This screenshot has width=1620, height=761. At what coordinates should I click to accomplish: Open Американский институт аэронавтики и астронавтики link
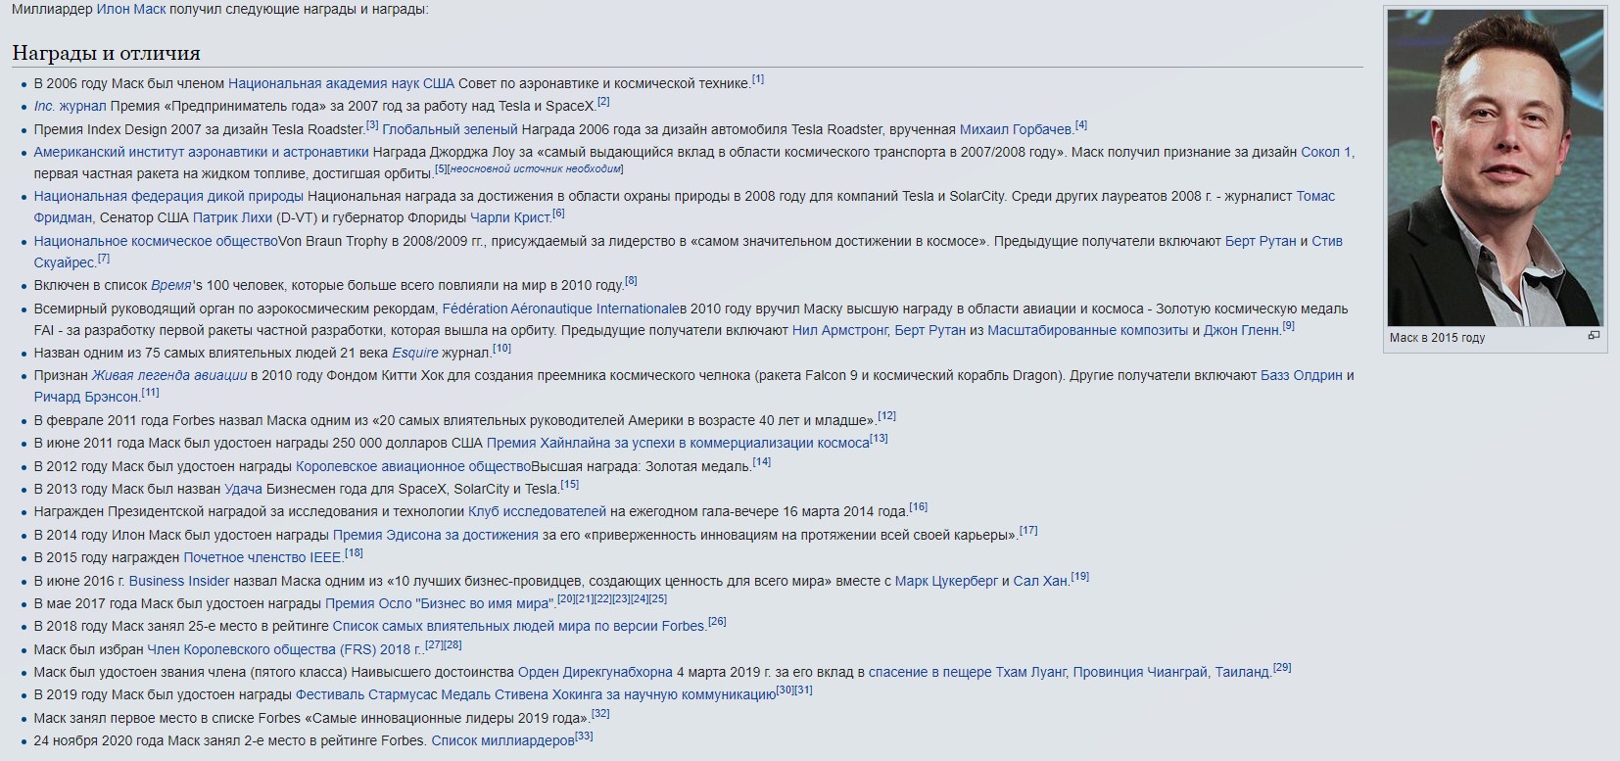[x=201, y=152]
